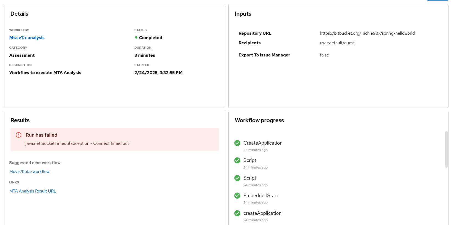451x225 pixels.
Task: Click the started timestamp 2/24/2025, 3:32:55 PM
Action: pyautogui.click(x=158, y=73)
